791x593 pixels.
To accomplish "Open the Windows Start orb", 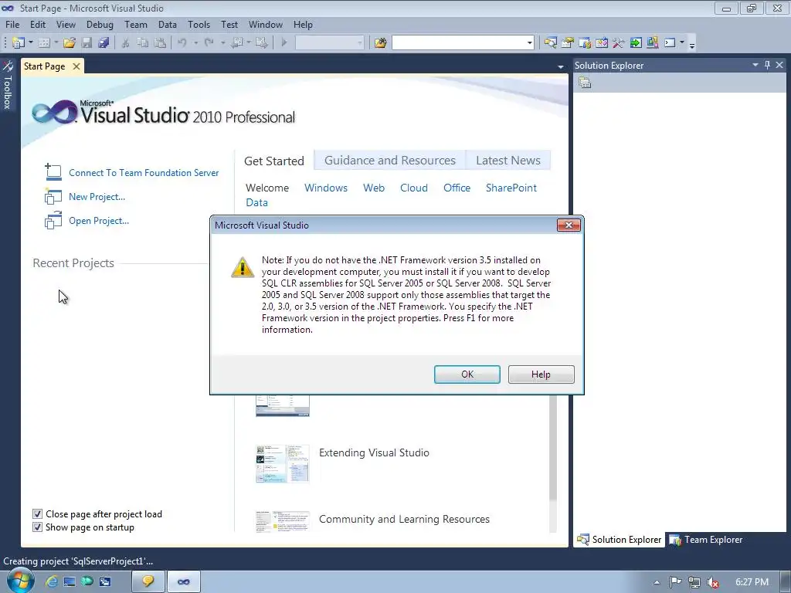I will coord(20,581).
